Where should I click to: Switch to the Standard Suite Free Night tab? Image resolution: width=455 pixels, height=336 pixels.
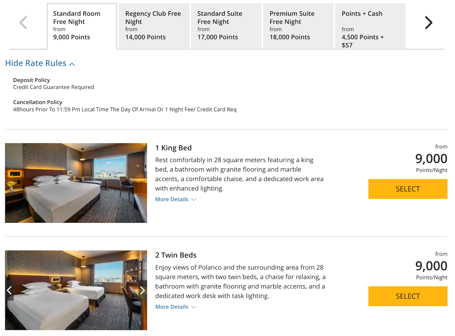[226, 26]
